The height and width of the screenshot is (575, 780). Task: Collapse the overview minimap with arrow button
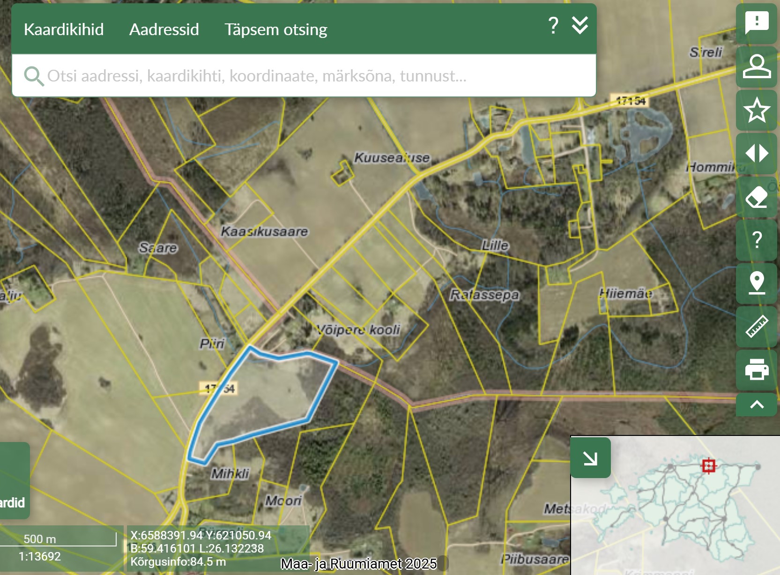590,458
